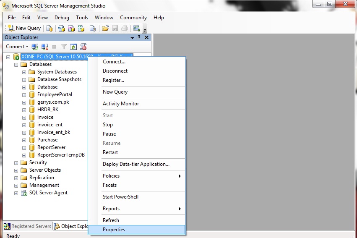Toggle auto-hide pin on Object Explorer

(x=139, y=37)
